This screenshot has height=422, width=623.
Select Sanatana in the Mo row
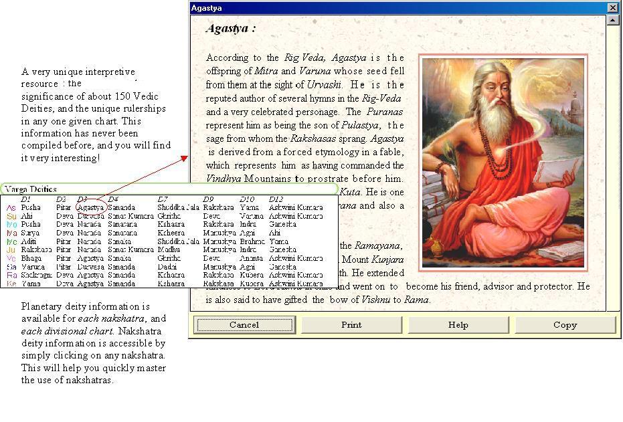tap(122, 224)
